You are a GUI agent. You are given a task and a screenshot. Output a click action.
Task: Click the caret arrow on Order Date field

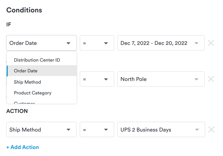[x=68, y=43]
